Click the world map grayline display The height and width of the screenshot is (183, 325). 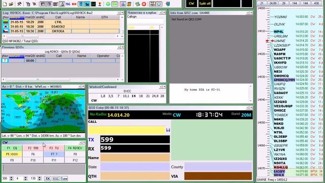(x=43, y=111)
